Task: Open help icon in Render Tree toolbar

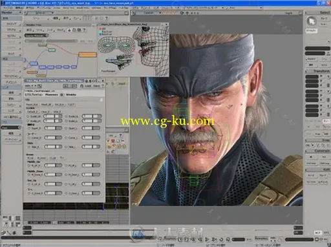Action: 85,30
